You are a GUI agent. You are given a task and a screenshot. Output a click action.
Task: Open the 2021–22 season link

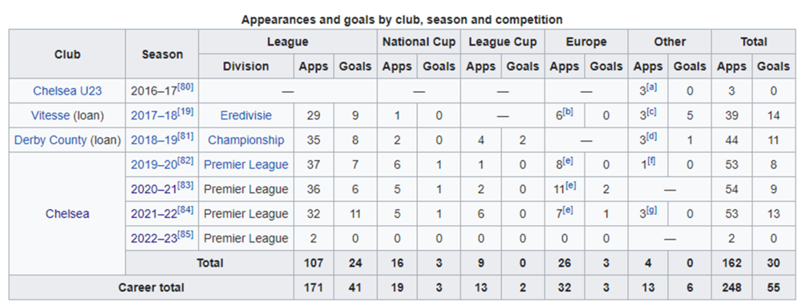pos(154,214)
